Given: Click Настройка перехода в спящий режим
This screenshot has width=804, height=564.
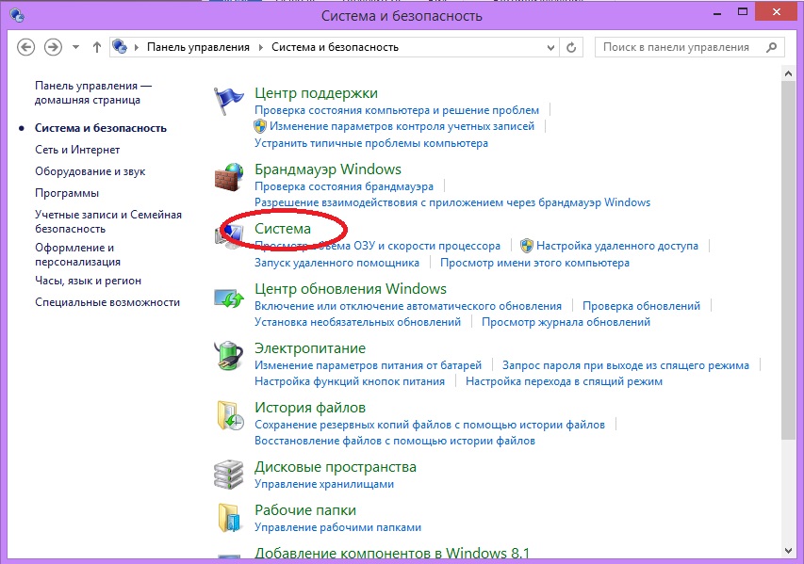Looking at the screenshot, I should click(564, 381).
